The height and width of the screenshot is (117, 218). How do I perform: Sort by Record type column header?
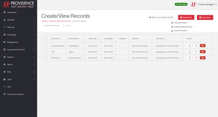(x=56, y=39)
